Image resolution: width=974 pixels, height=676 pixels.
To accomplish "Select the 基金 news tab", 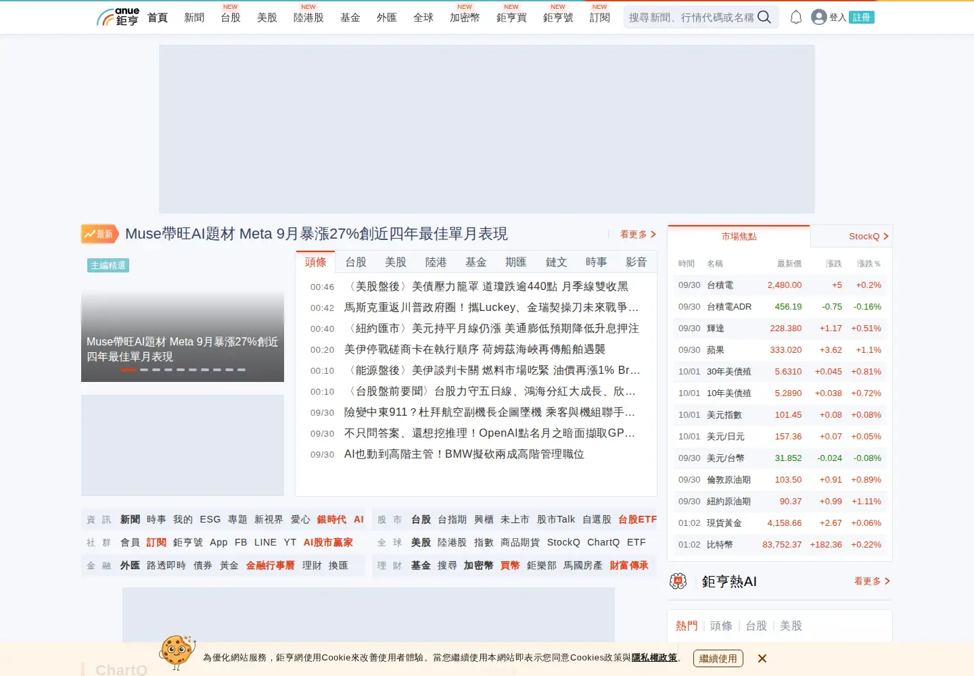I will click(476, 262).
